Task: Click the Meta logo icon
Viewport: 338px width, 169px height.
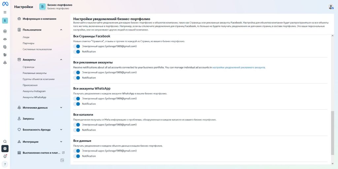Action: click(5, 4)
